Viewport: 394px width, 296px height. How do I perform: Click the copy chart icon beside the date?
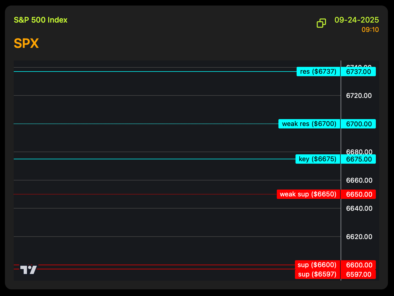point(321,23)
